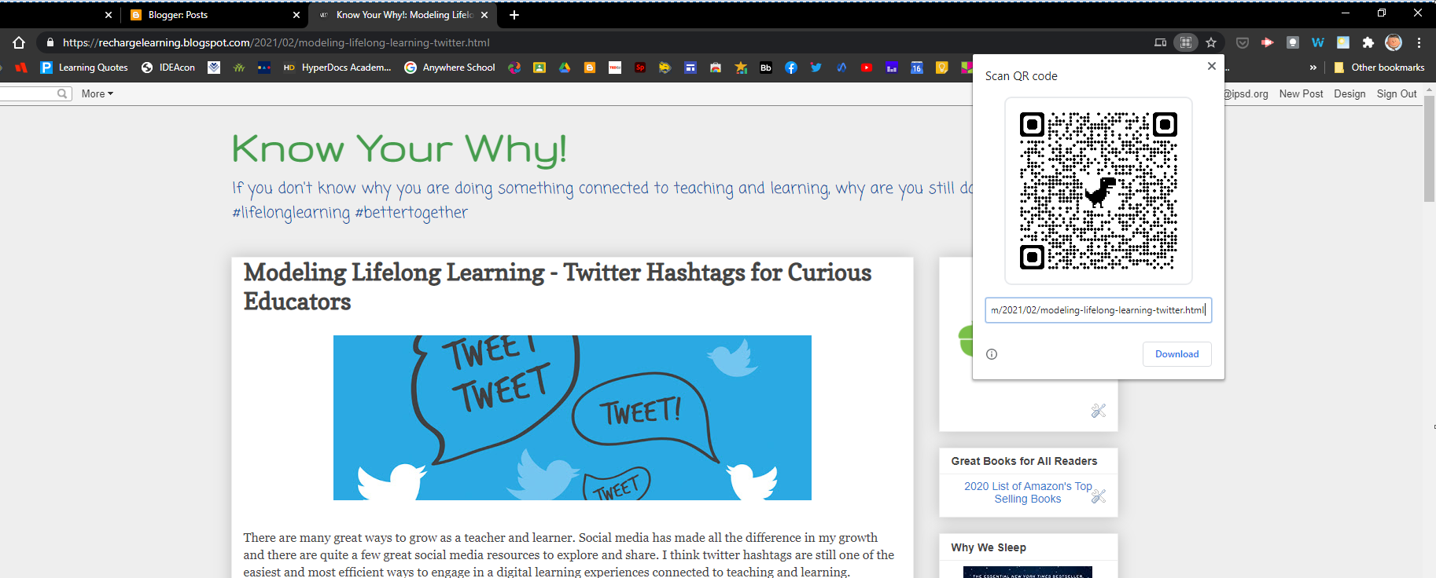Open the Modeling Lifelong Learning post title

(x=558, y=287)
